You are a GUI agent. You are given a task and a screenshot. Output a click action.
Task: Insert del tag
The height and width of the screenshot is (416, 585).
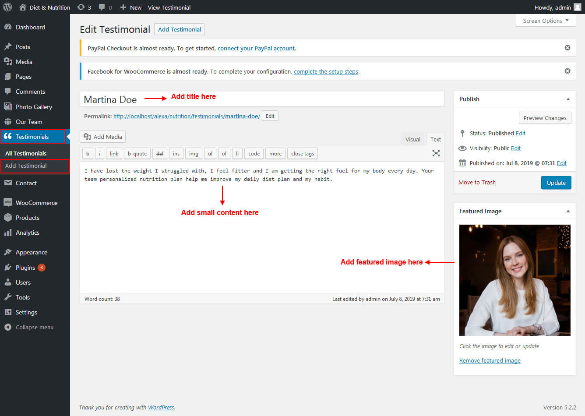(160, 154)
